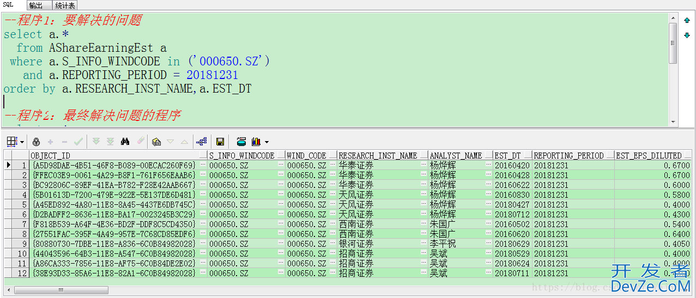The height and width of the screenshot is (298, 696).
Task: Click the SQL editor vertical scrollbar thumb
Action: click(673, 44)
